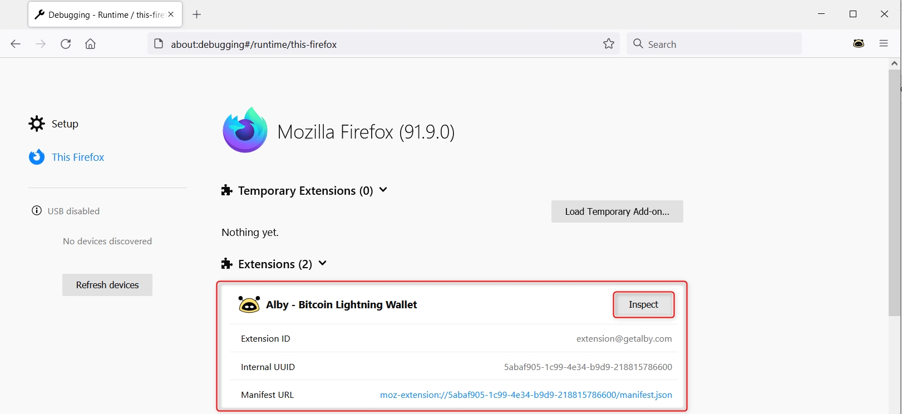Go to the Firefox home page icon
Viewport: 902px width, 414px height.
pos(90,44)
